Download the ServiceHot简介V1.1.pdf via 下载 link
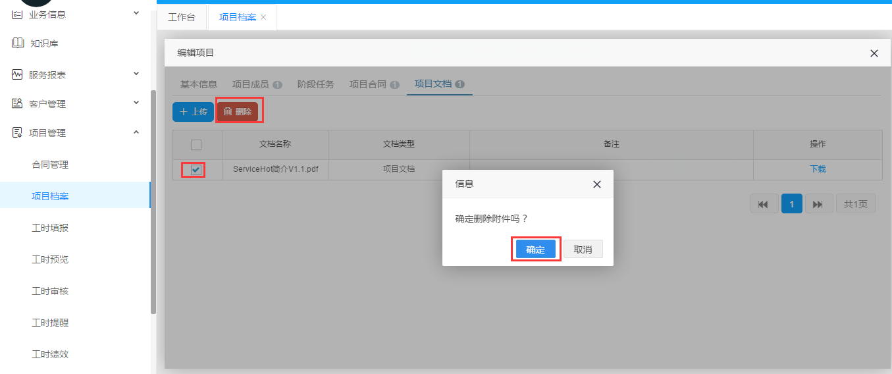This screenshot has height=374, width=892. [818, 169]
